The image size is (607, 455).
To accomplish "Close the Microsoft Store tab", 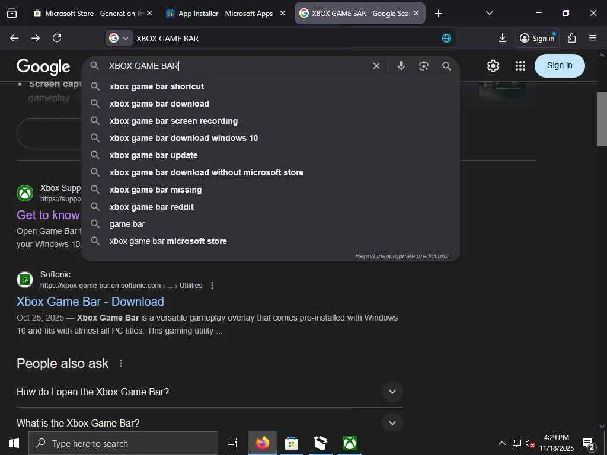I will coord(149,13).
